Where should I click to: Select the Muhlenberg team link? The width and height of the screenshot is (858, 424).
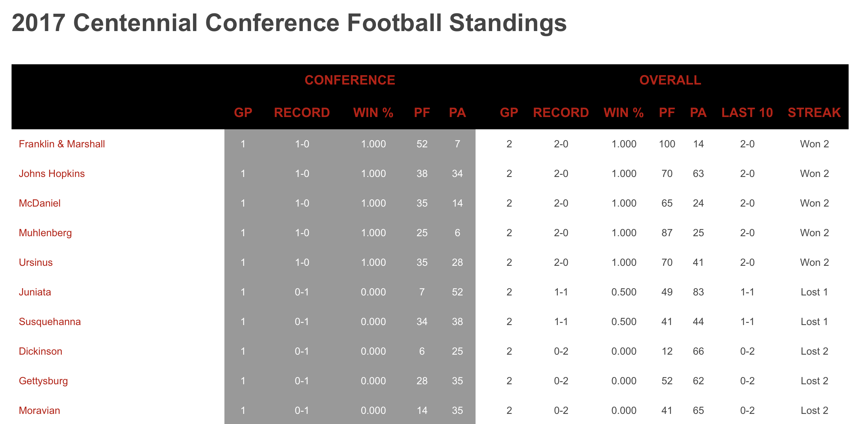pos(45,233)
